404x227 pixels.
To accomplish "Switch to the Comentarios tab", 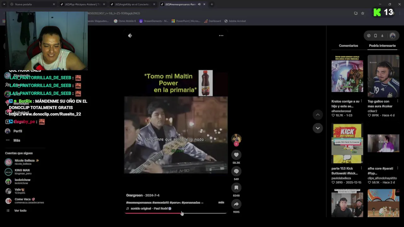I will 348,46.
